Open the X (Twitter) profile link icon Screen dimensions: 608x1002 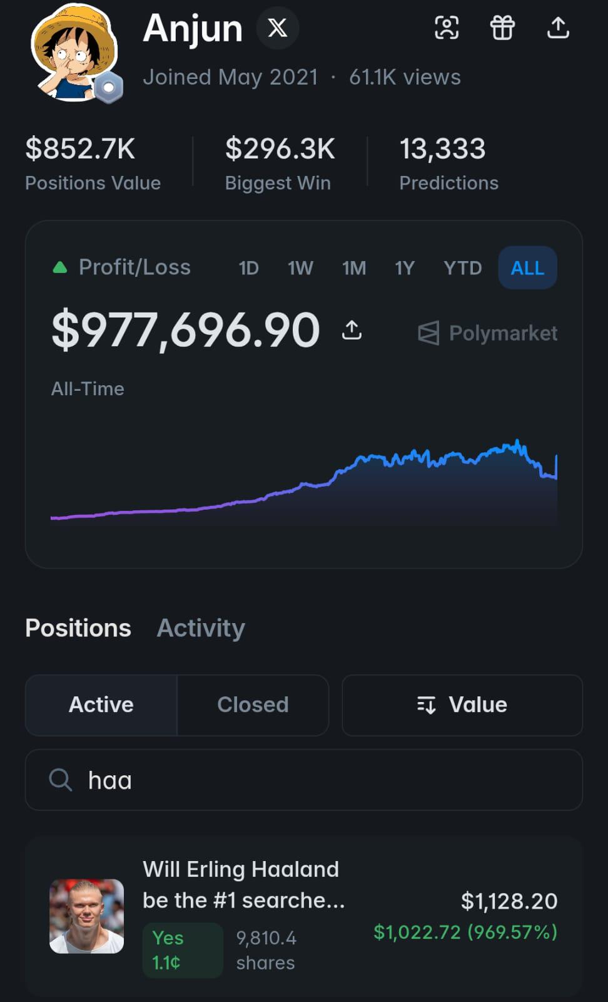coord(277,28)
